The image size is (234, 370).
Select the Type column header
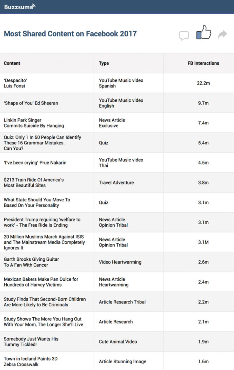(x=104, y=63)
